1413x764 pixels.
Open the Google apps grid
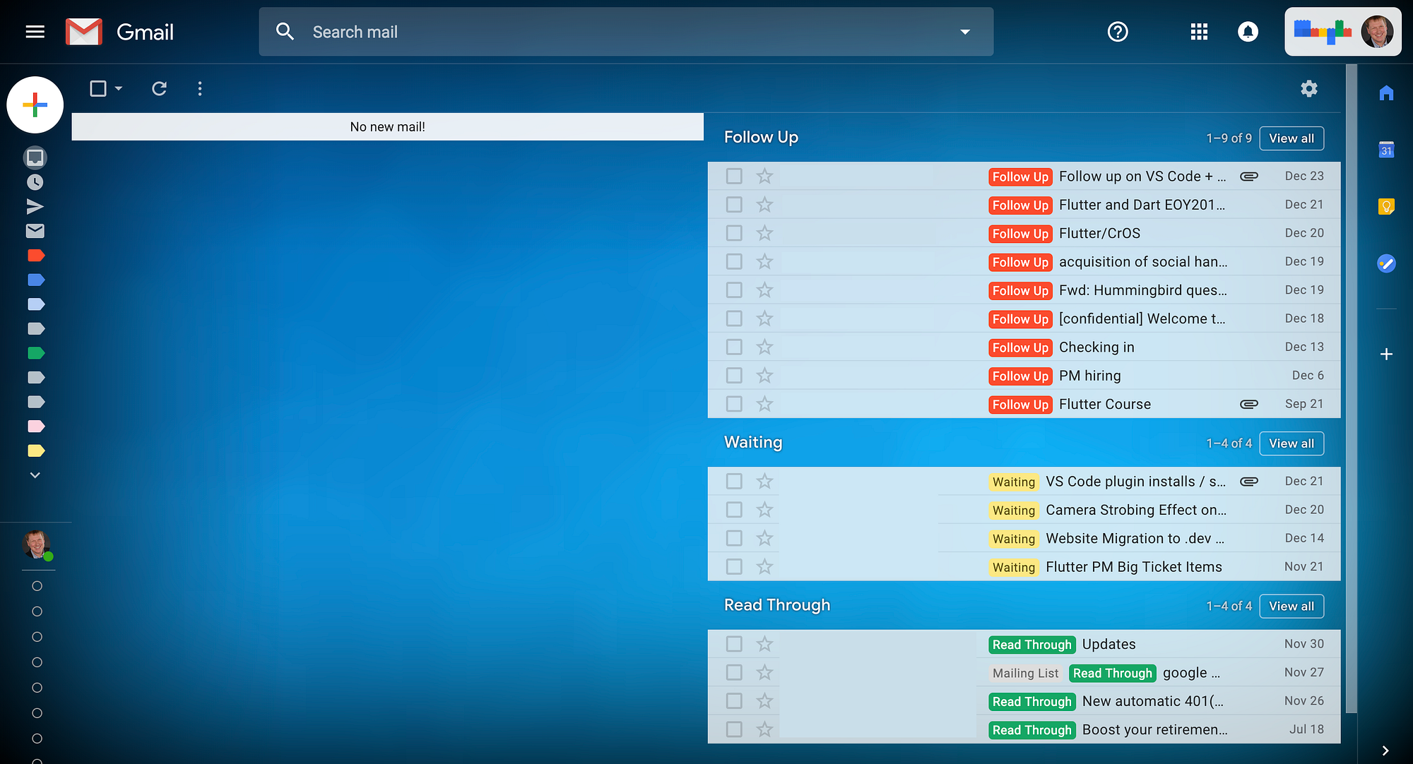pos(1199,32)
